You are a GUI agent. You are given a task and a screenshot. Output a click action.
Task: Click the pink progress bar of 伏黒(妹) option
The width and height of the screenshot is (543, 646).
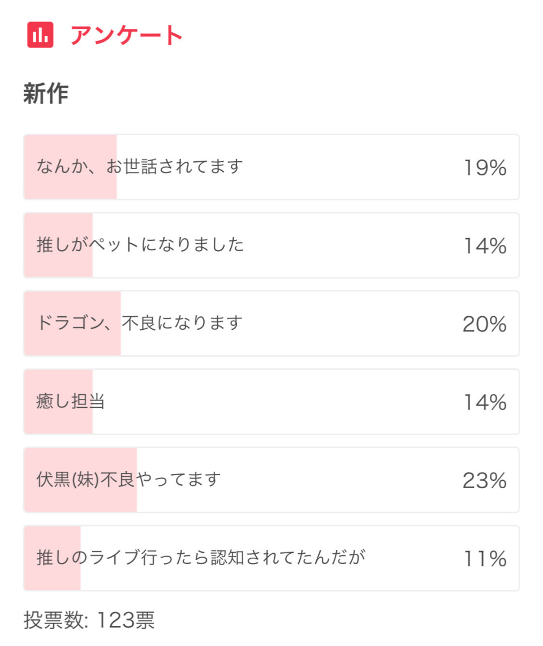pos(80,480)
